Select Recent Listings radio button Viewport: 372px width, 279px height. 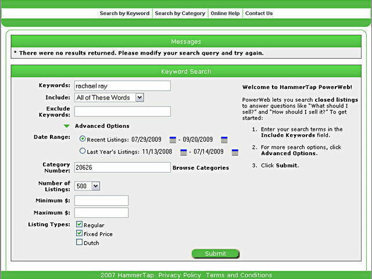[x=83, y=139]
